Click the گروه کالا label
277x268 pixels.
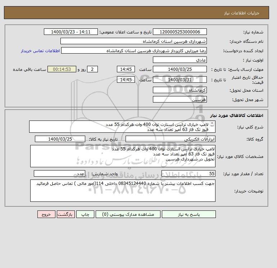[x=255, y=139]
